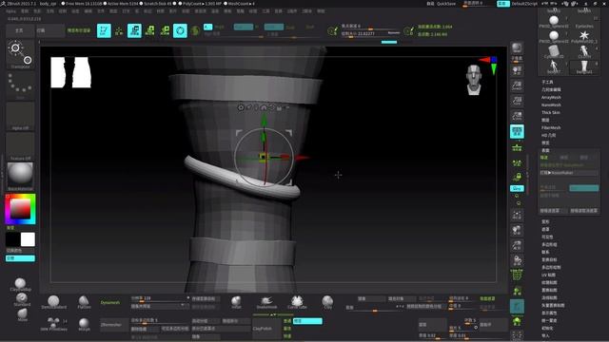Click the Sculptris Pro icon beside Gizmo

(195, 30)
